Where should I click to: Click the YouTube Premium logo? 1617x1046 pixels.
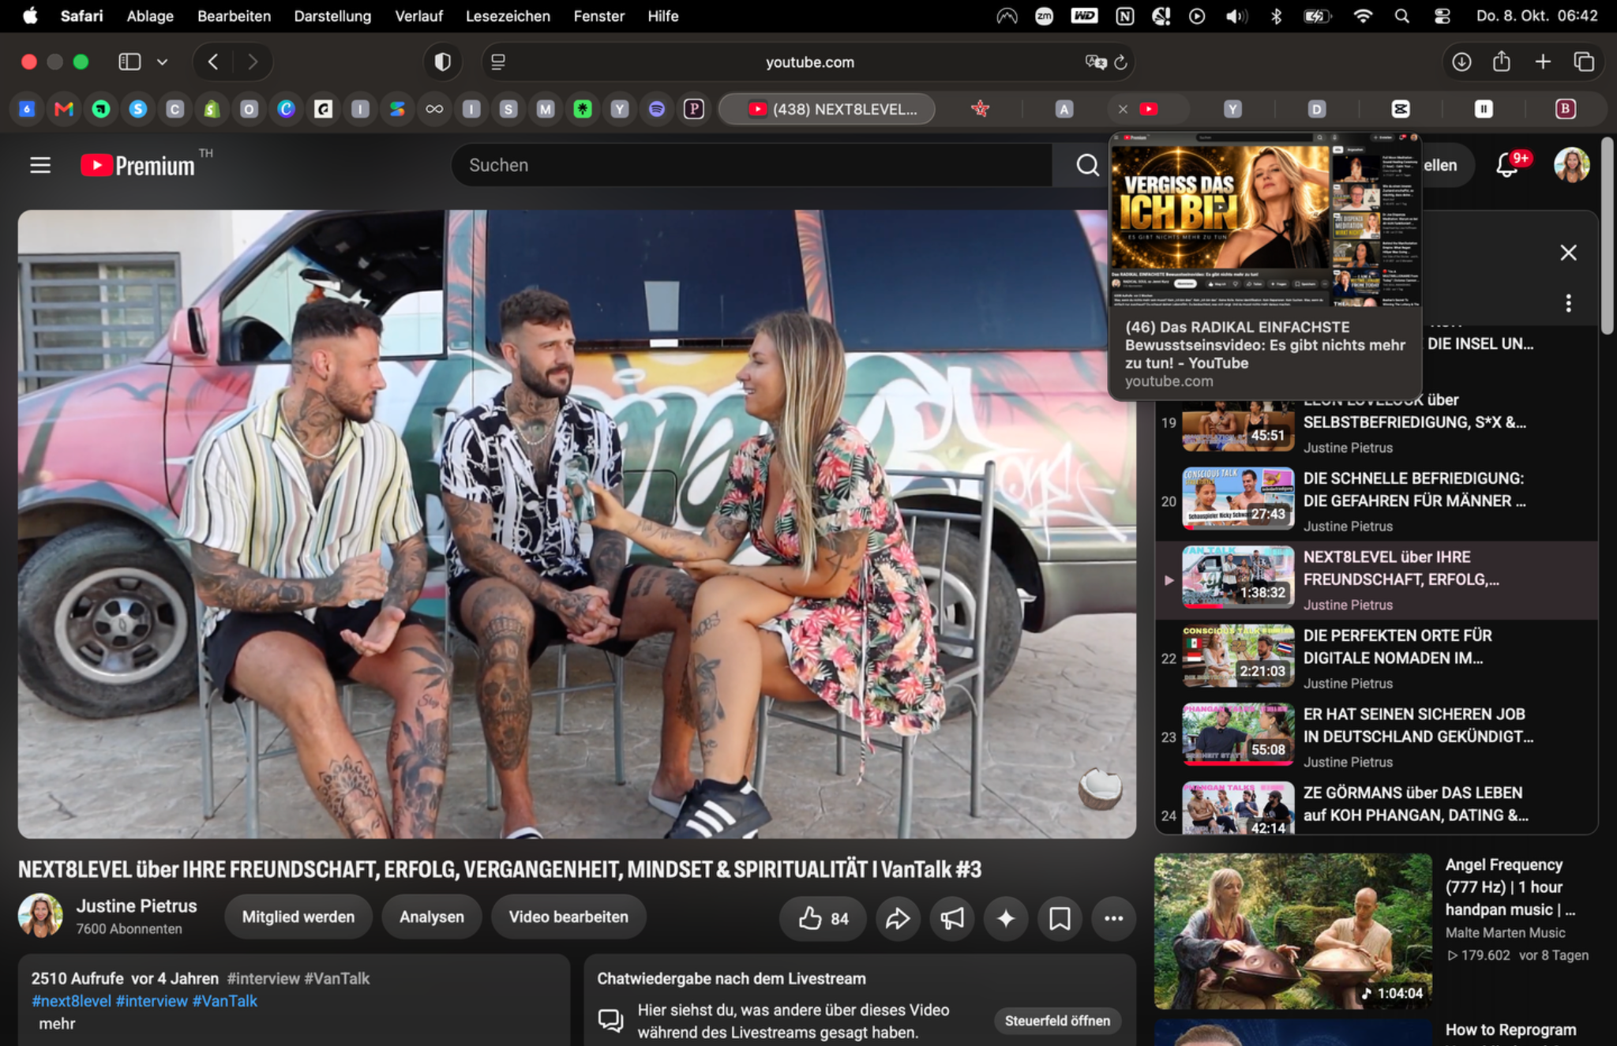[x=138, y=165]
